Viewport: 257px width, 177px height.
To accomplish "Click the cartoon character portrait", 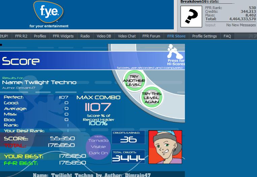I will (x=165, y=147).
